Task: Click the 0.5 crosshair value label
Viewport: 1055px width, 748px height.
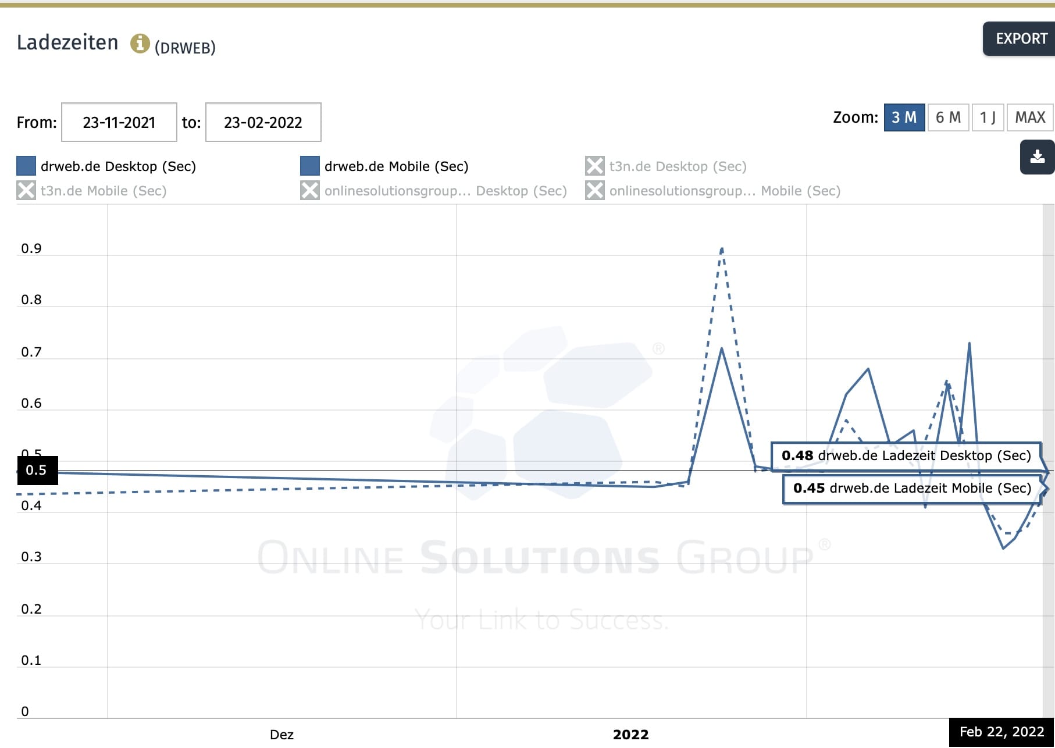Action: pyautogui.click(x=37, y=470)
